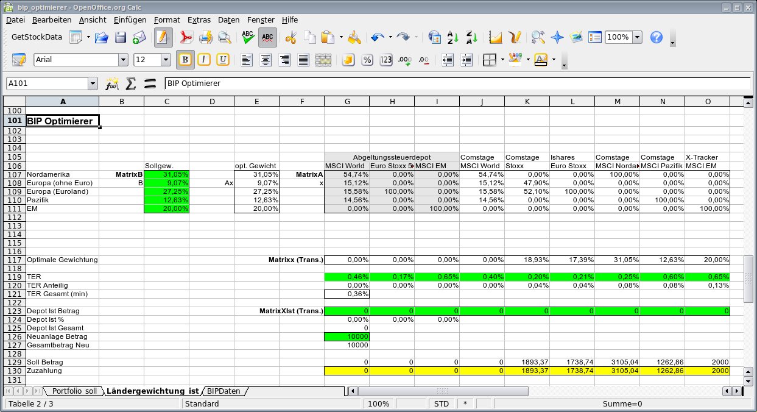Create a new document with toolbar icon

76,37
